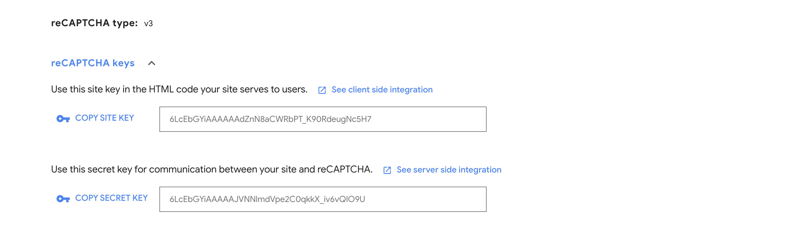The width and height of the screenshot is (812, 239).
Task: Click the word HTML in the site key description
Action: [161, 89]
